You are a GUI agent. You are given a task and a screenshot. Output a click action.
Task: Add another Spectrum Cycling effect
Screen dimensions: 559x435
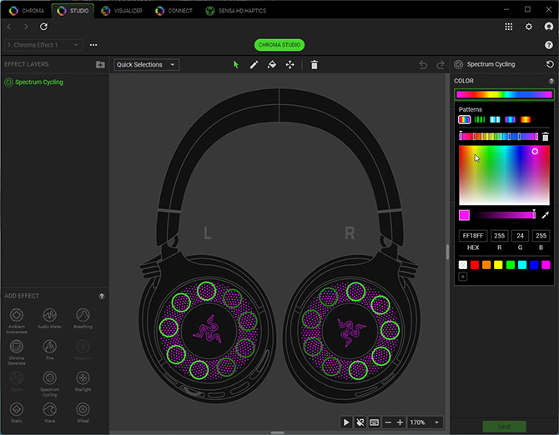49,383
